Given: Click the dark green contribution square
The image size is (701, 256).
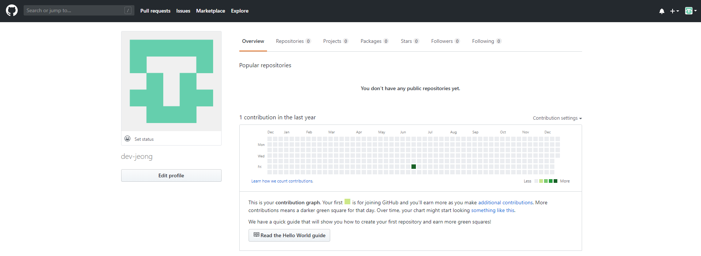Looking at the screenshot, I should pyautogui.click(x=414, y=167).
